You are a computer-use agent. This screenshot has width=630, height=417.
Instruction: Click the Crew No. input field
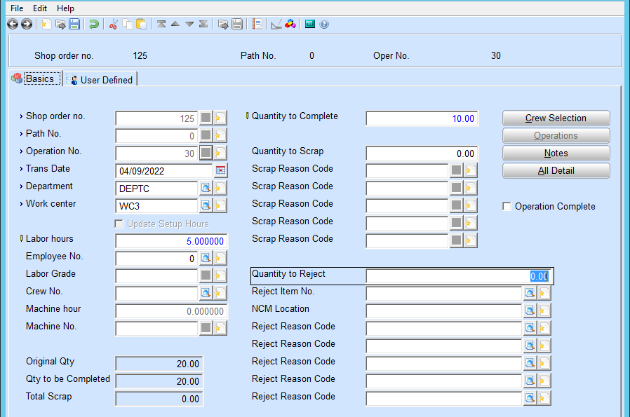click(156, 294)
